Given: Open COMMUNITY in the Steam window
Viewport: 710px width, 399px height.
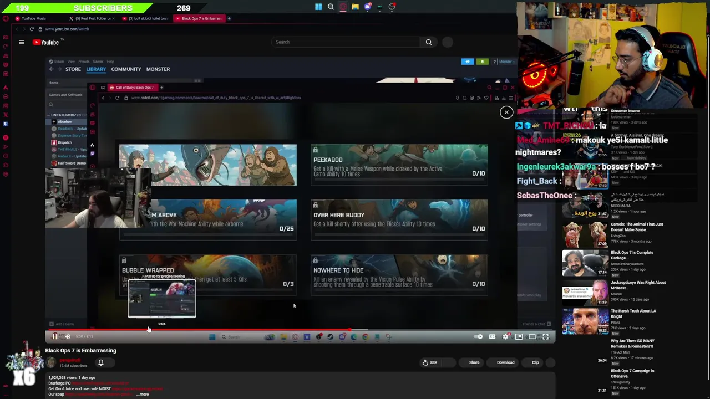Looking at the screenshot, I should coord(126,69).
